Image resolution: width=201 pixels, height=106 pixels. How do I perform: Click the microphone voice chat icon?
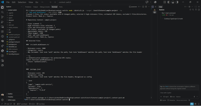pyautogui.click(x=194, y=96)
